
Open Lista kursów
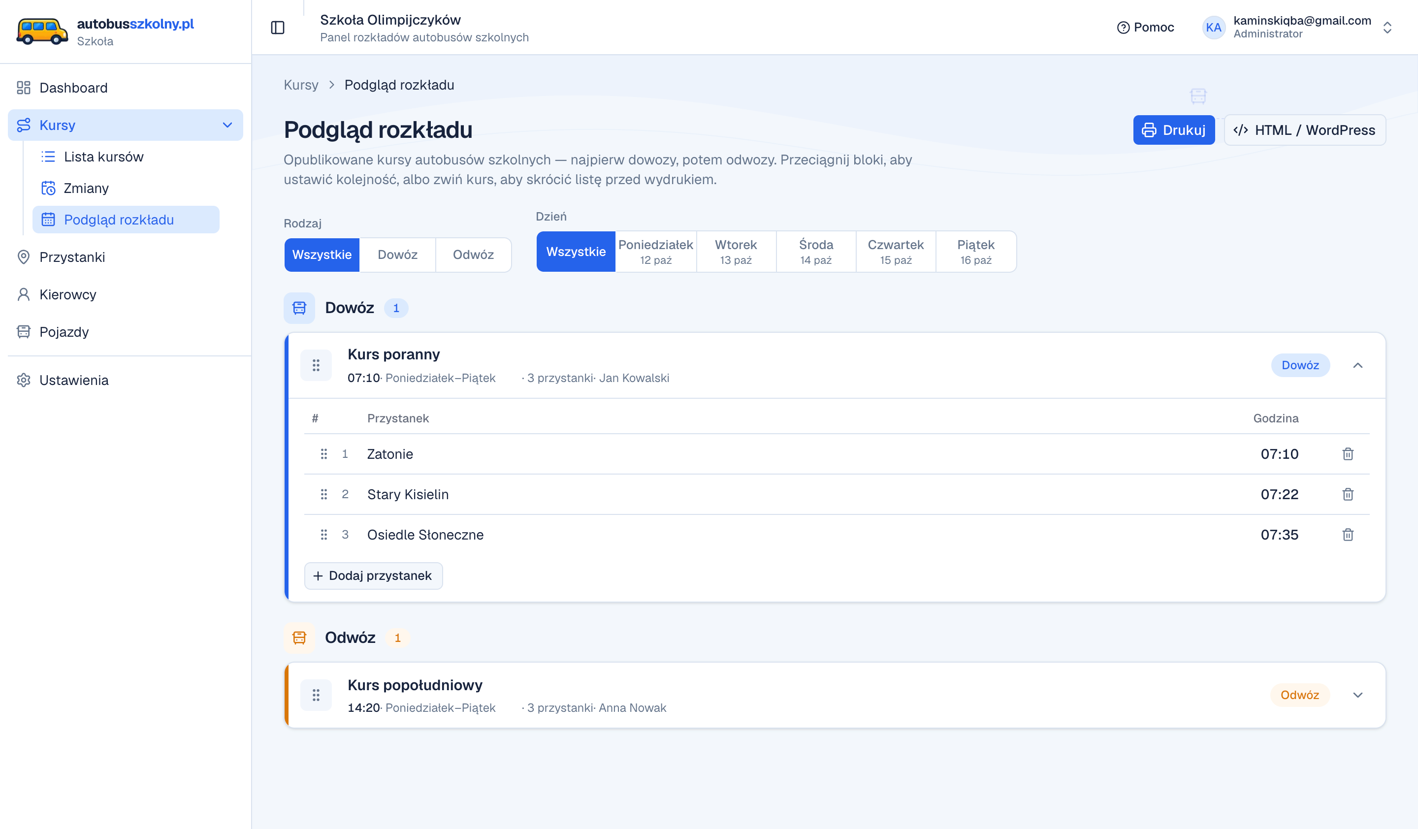pyautogui.click(x=126, y=157)
